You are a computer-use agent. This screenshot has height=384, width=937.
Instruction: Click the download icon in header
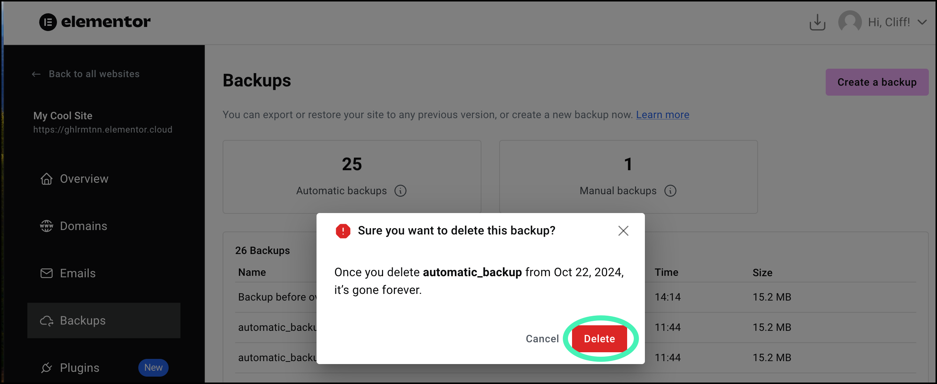click(817, 22)
